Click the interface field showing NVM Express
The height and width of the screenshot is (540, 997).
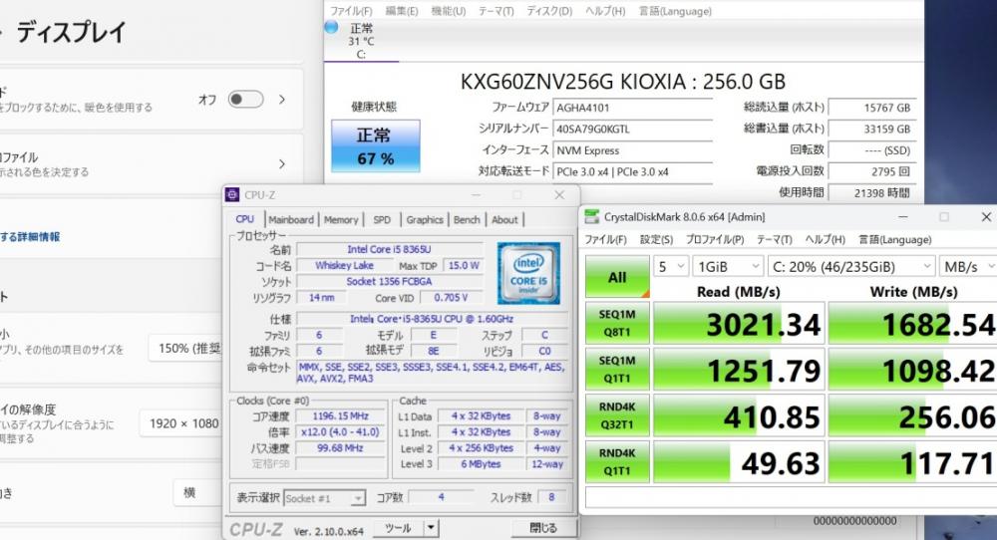pos(633,150)
